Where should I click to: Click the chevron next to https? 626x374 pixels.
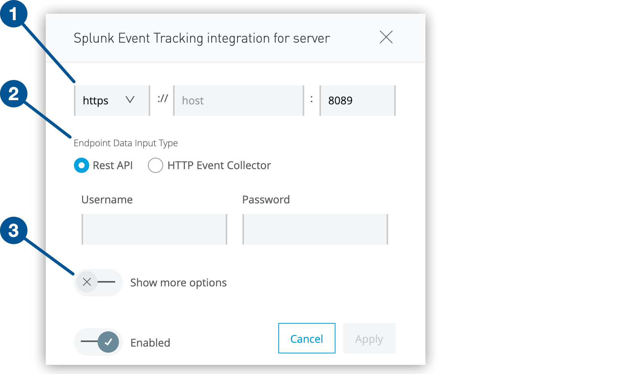[x=130, y=100]
